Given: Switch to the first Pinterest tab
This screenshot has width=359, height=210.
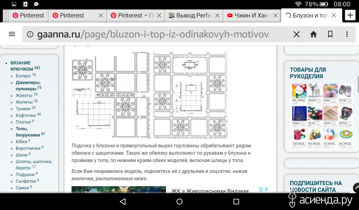Looking at the screenshot, I should click(28, 15).
